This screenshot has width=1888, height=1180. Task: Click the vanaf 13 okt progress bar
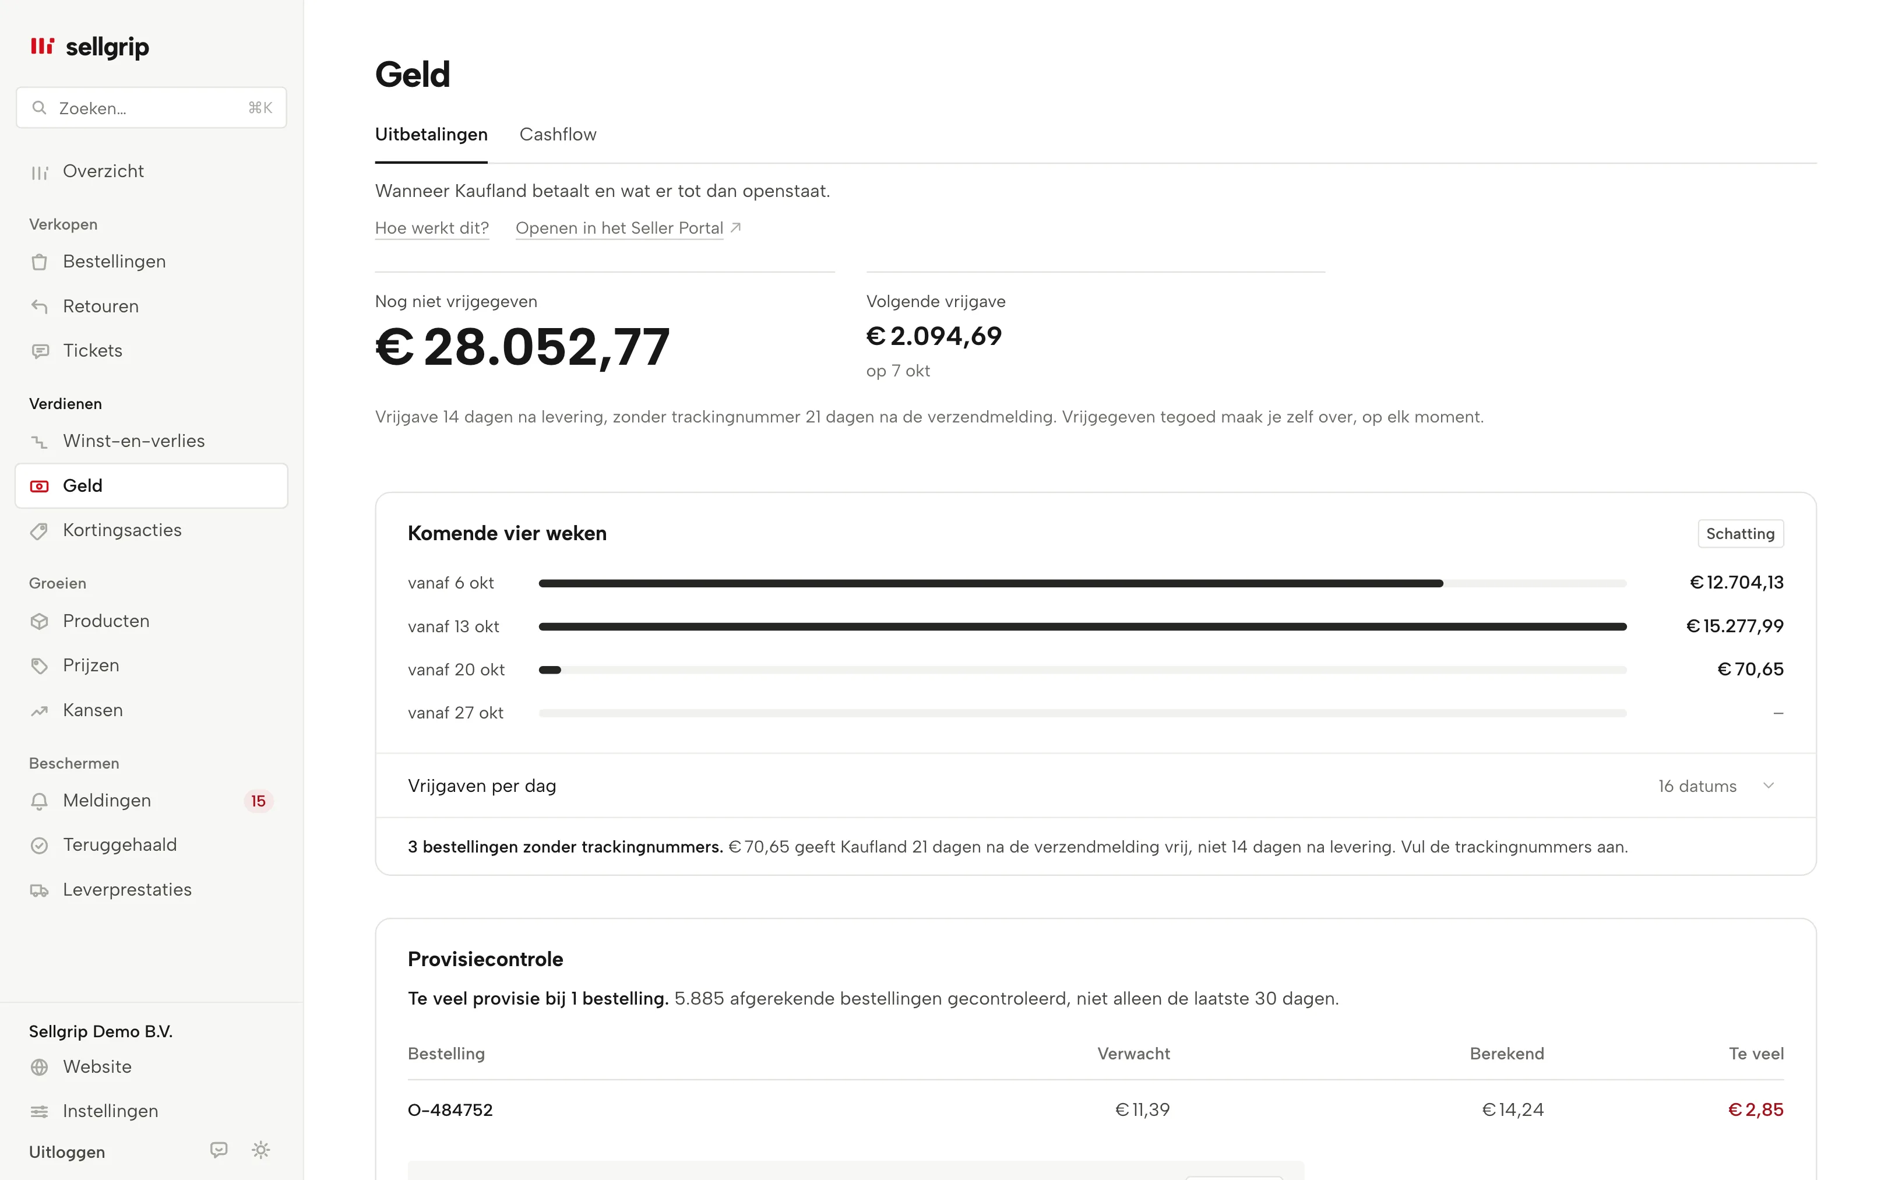[1082, 626]
